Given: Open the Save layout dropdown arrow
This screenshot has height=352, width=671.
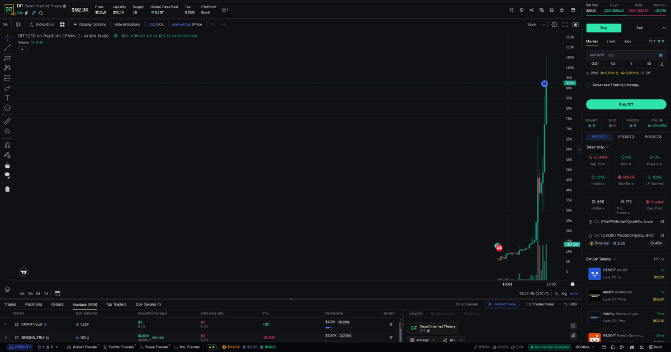Looking at the screenshot, I should pyautogui.click(x=544, y=25).
